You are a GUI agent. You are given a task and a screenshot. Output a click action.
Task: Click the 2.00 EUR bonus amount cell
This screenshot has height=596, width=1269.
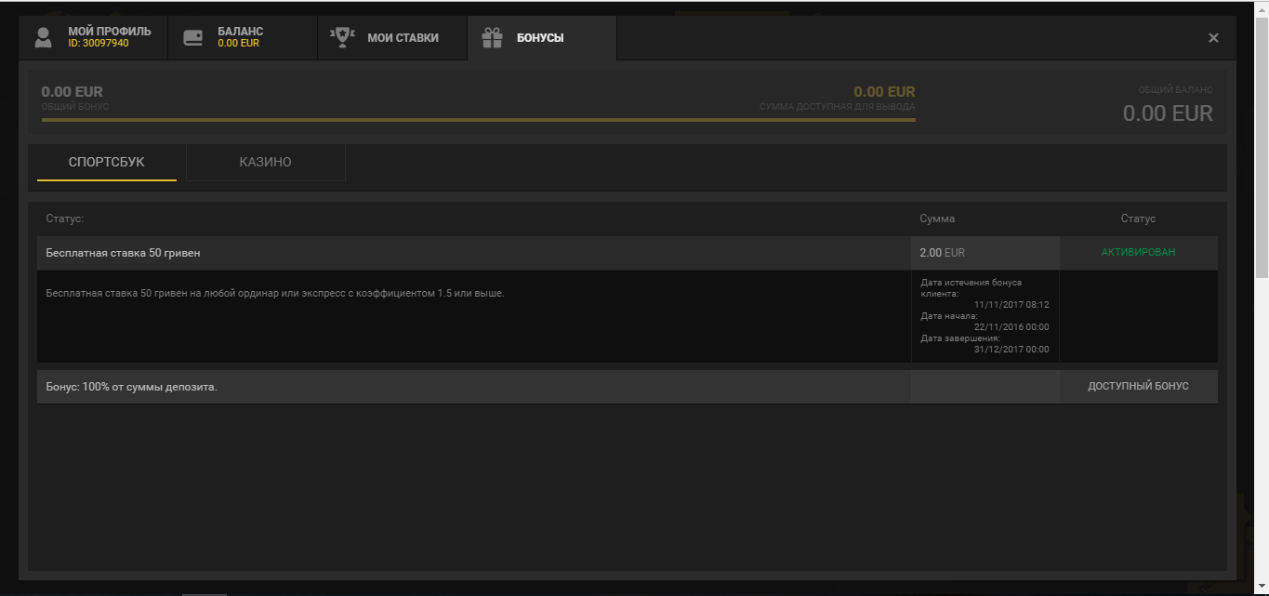[942, 252]
